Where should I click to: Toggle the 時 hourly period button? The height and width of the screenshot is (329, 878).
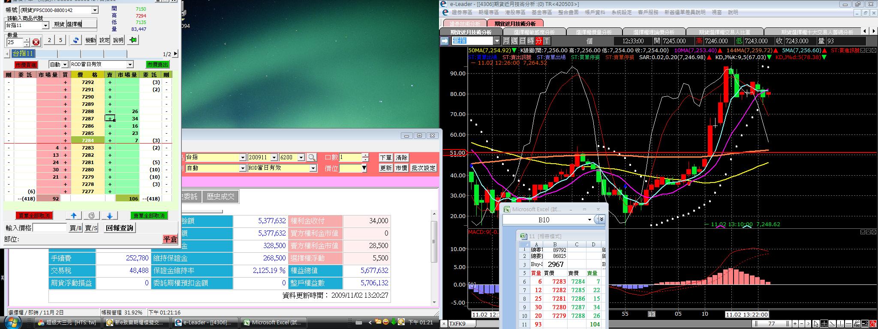[x=530, y=41]
